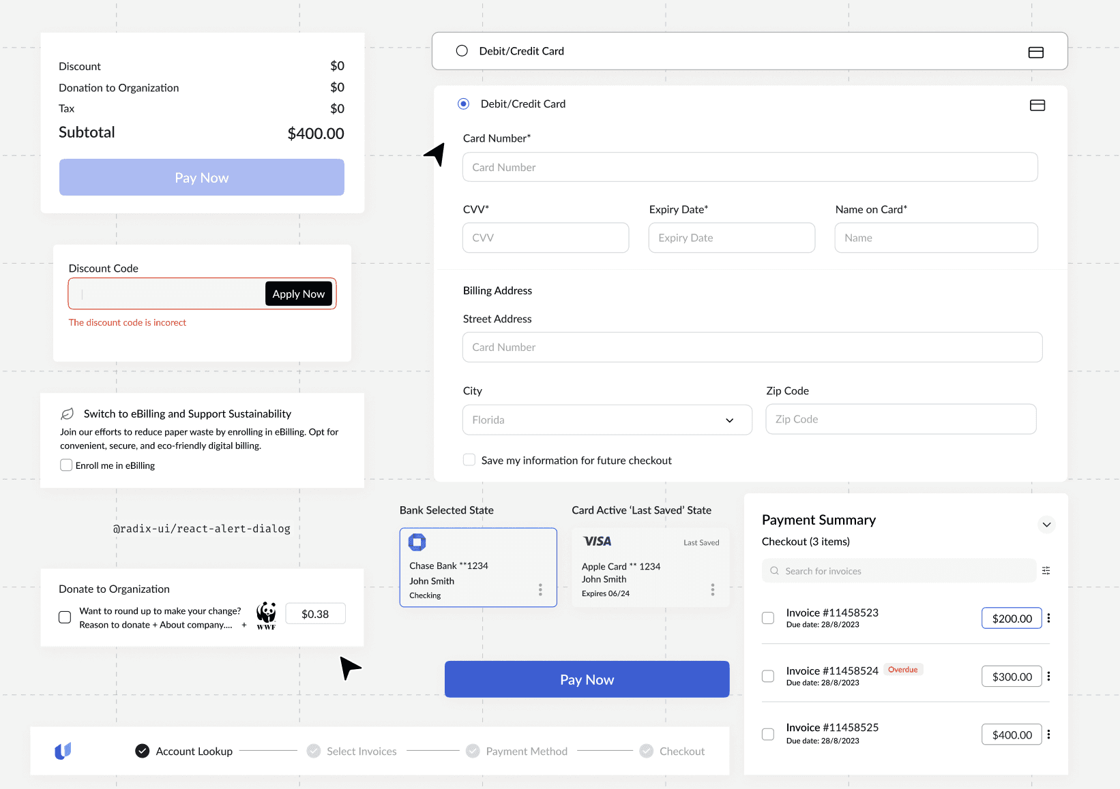This screenshot has width=1120, height=789.
Task: Click the Name on Card input field
Action: click(x=937, y=238)
